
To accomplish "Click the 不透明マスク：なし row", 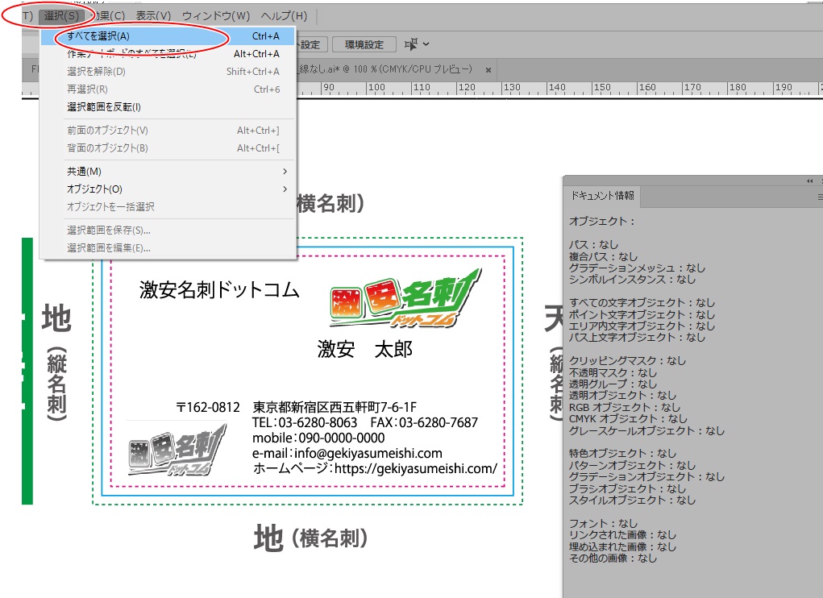I will pos(613,373).
